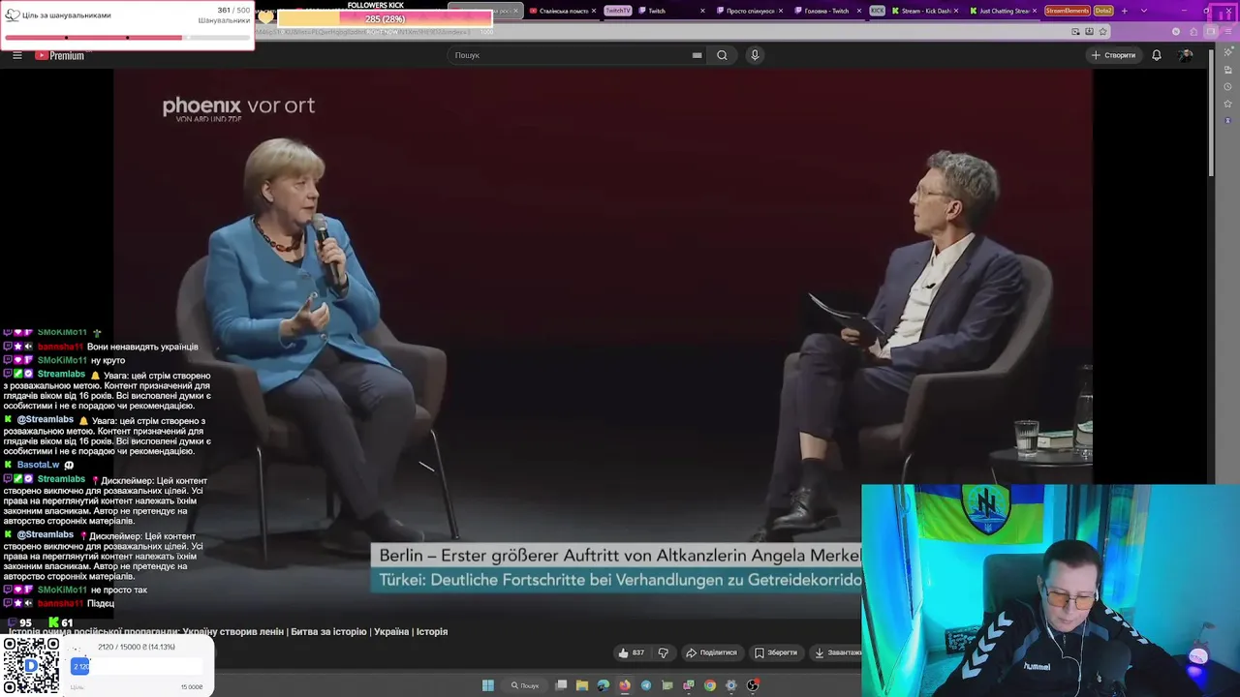Launch File Explorer from the taskbar
This screenshot has height=697, width=1240.
pos(582,685)
